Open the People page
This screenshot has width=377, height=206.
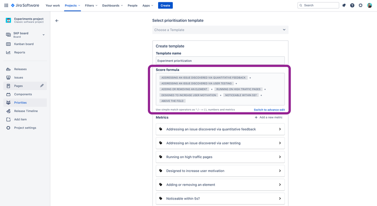[132, 6]
